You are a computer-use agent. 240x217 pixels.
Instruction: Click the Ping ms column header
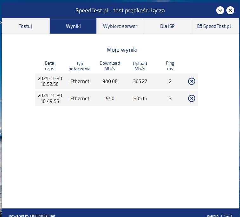170,66
